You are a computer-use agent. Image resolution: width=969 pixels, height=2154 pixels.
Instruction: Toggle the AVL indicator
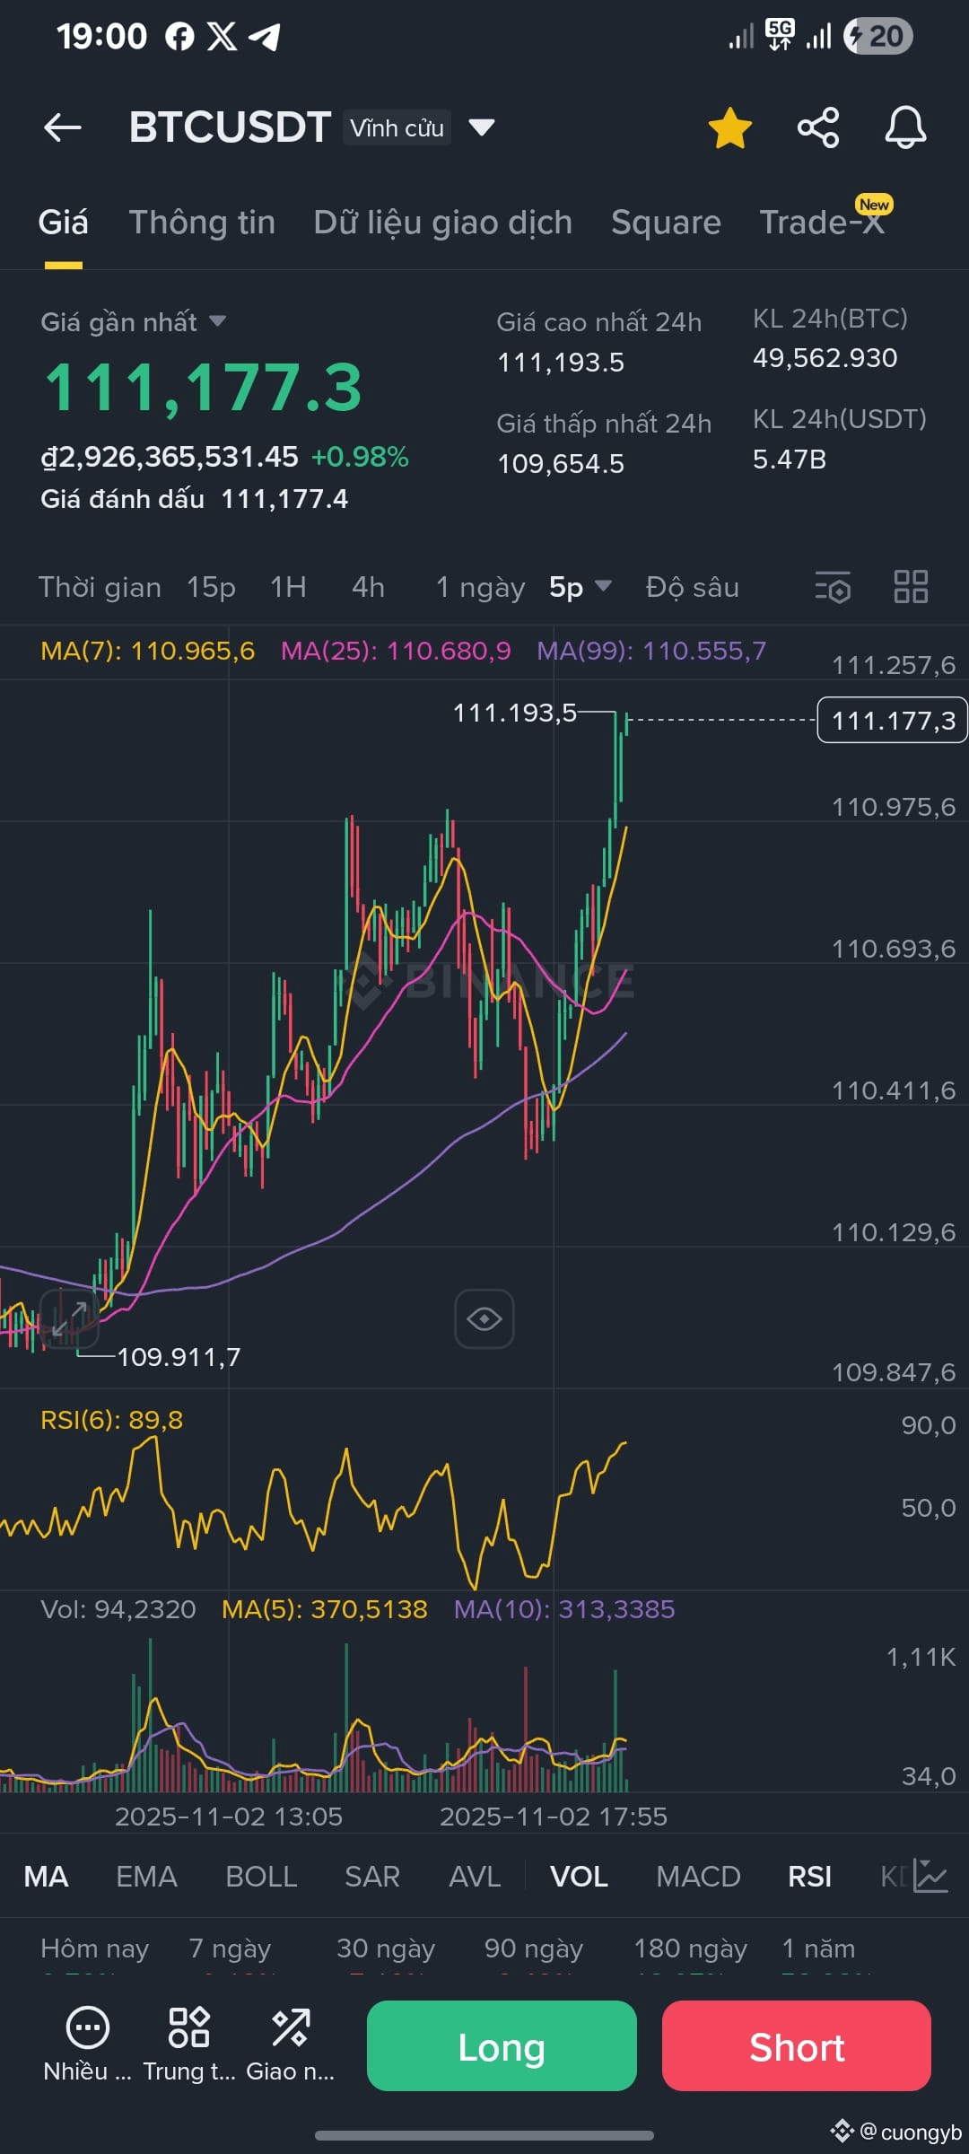(x=475, y=1877)
